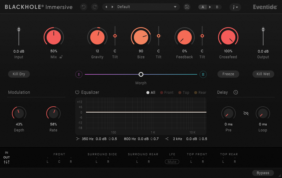The height and width of the screenshot is (178, 282).
Task: Click the high shelf filter icon
Action: point(167,139)
